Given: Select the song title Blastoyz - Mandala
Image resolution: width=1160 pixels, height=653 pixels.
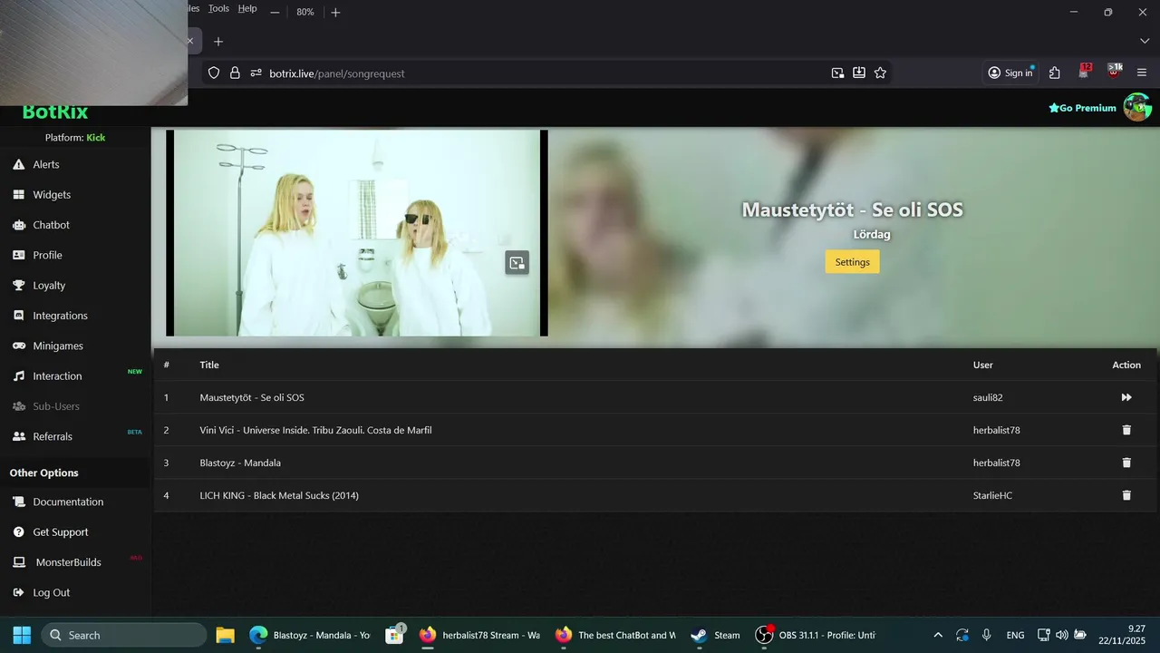Looking at the screenshot, I should (240, 463).
